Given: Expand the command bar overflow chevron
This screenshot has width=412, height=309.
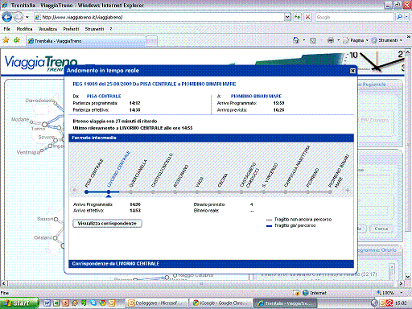Looking at the screenshot, I should coord(409,37).
